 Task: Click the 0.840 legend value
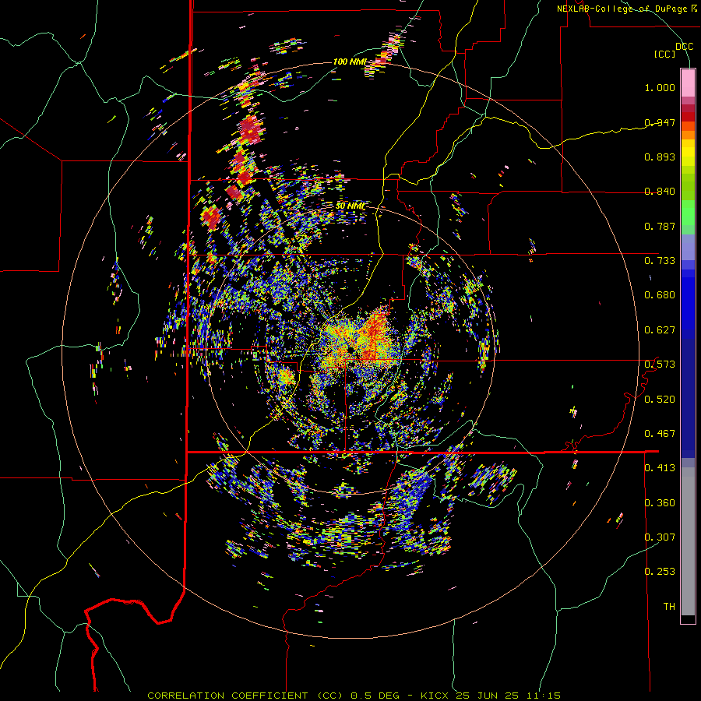click(660, 192)
